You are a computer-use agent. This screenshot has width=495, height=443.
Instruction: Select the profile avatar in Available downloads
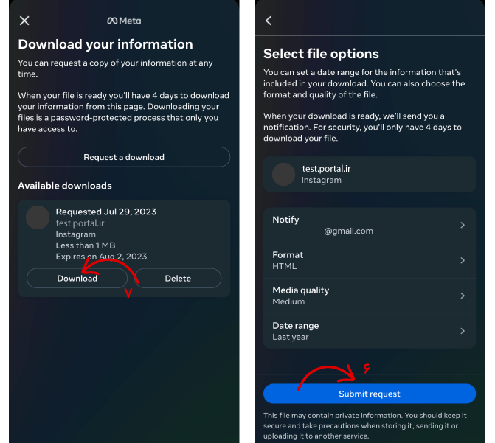tap(38, 217)
